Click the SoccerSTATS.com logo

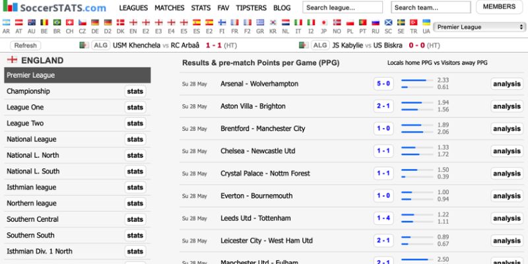[x=54, y=8]
